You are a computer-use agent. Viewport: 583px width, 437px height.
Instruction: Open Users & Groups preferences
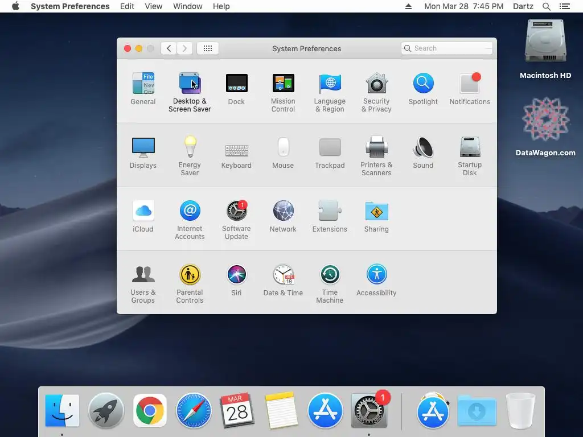click(143, 284)
